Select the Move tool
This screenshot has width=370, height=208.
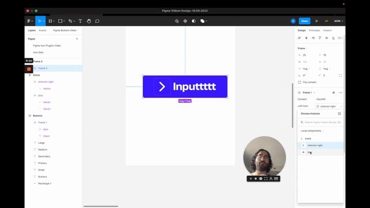coord(39,21)
